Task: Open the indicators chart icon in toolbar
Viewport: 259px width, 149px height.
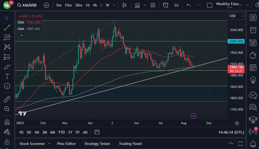Action: pos(137,5)
